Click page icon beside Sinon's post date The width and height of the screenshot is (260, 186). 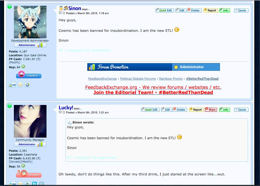64,13
